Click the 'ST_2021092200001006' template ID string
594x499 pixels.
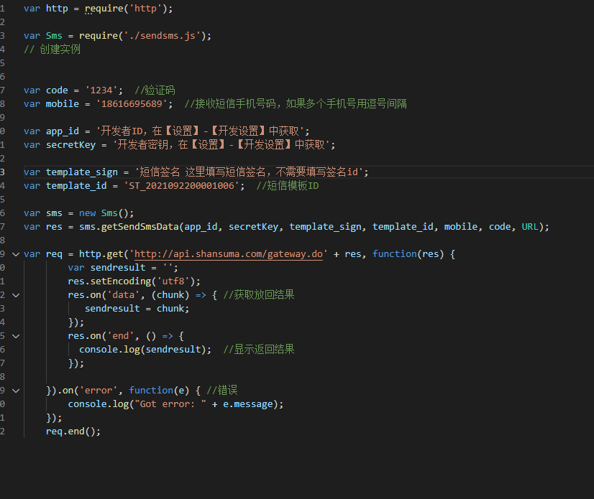184,186
